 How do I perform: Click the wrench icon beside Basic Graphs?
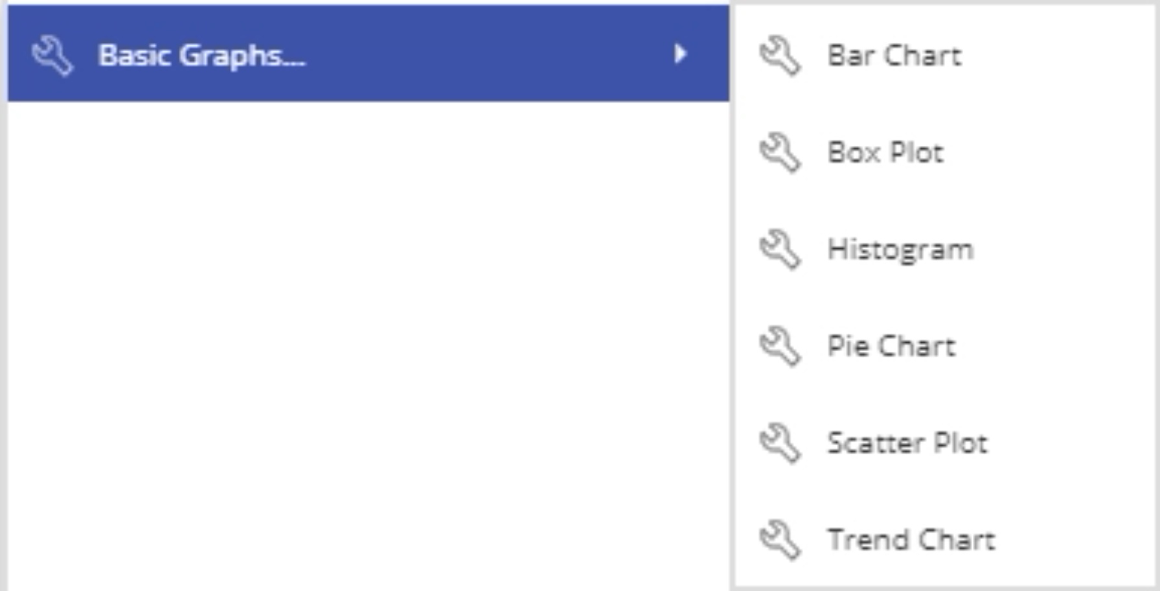52,55
